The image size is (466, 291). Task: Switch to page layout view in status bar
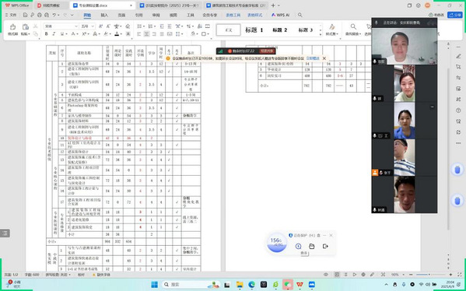[337, 275]
